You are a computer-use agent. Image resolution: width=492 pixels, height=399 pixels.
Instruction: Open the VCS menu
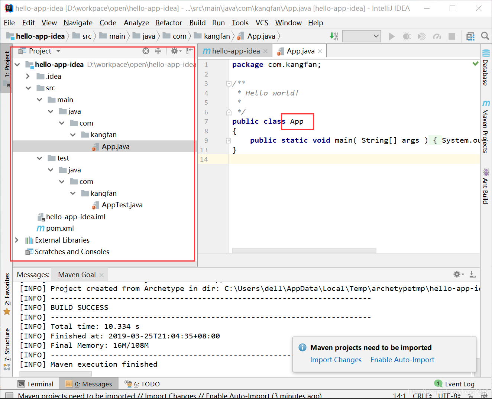[x=262, y=23]
